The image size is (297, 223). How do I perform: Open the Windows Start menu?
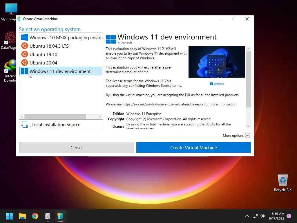coord(9,216)
